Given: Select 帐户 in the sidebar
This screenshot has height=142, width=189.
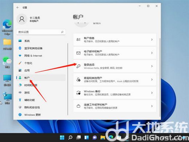Looking at the screenshot, I should (41, 78).
